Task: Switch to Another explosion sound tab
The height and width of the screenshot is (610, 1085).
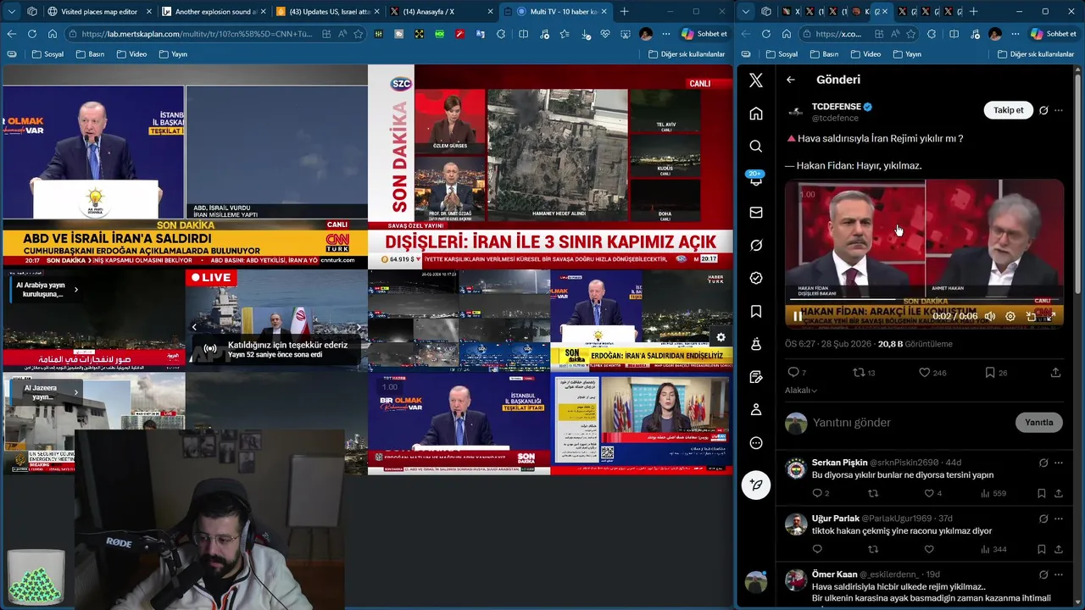Action: click(212, 11)
